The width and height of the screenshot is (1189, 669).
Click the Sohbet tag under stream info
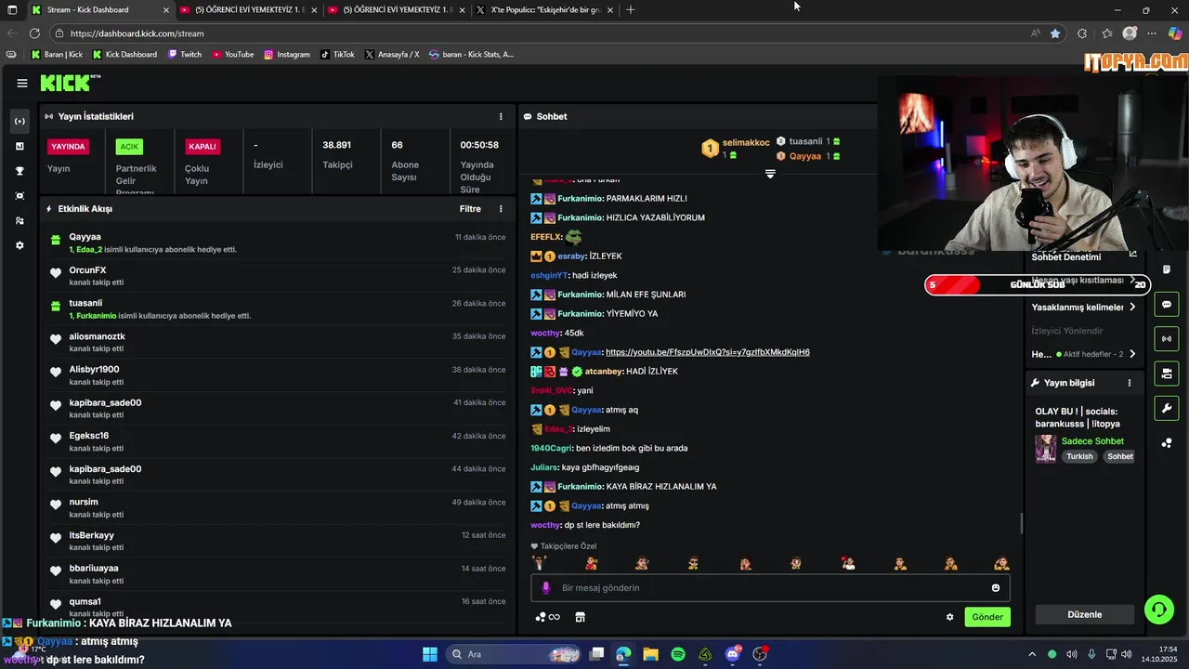1119,456
